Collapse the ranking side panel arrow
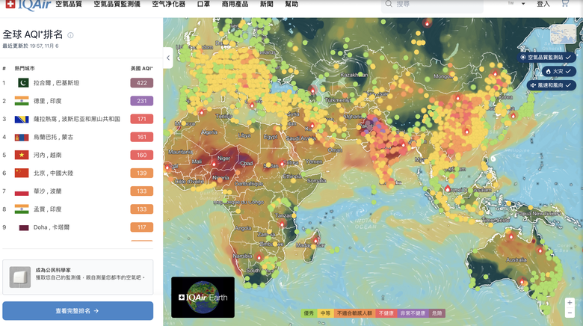The height and width of the screenshot is (326, 583). (x=168, y=58)
